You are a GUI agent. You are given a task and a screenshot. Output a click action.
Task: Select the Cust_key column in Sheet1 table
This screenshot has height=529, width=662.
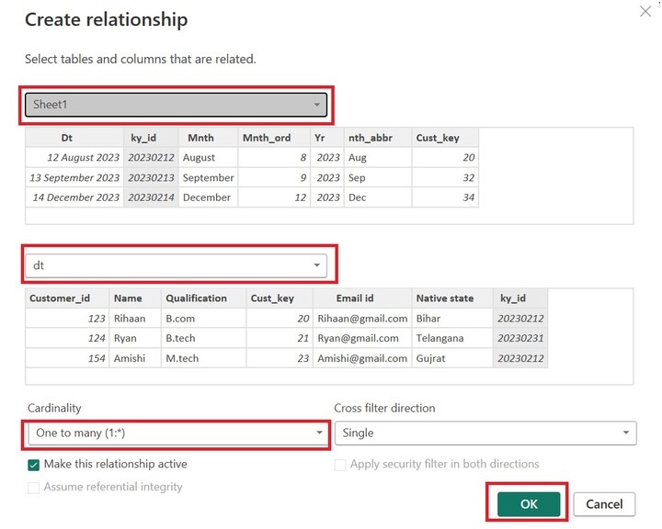[438, 138]
